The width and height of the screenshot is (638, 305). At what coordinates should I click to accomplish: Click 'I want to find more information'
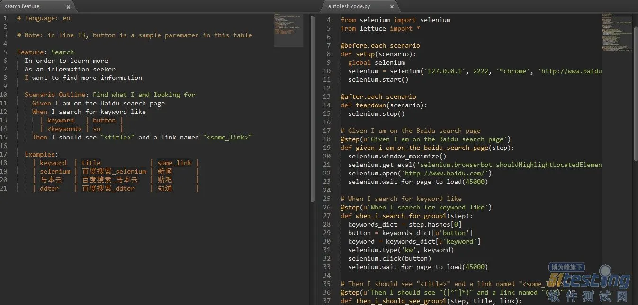[x=83, y=78]
